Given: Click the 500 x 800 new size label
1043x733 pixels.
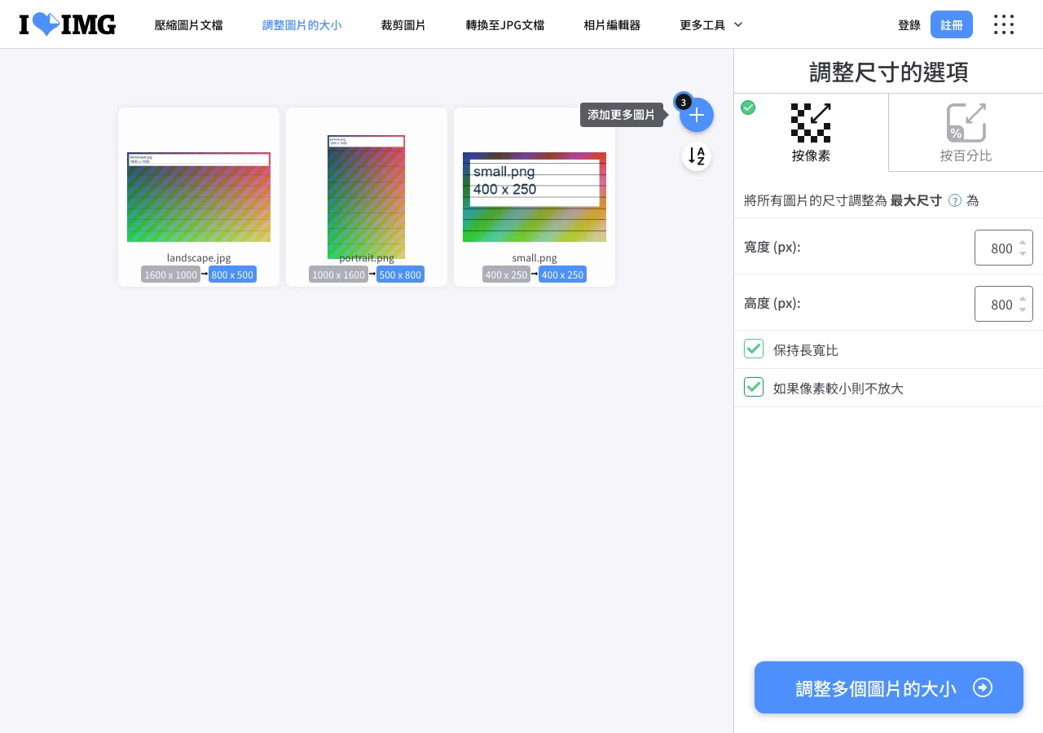Looking at the screenshot, I should (x=400, y=274).
